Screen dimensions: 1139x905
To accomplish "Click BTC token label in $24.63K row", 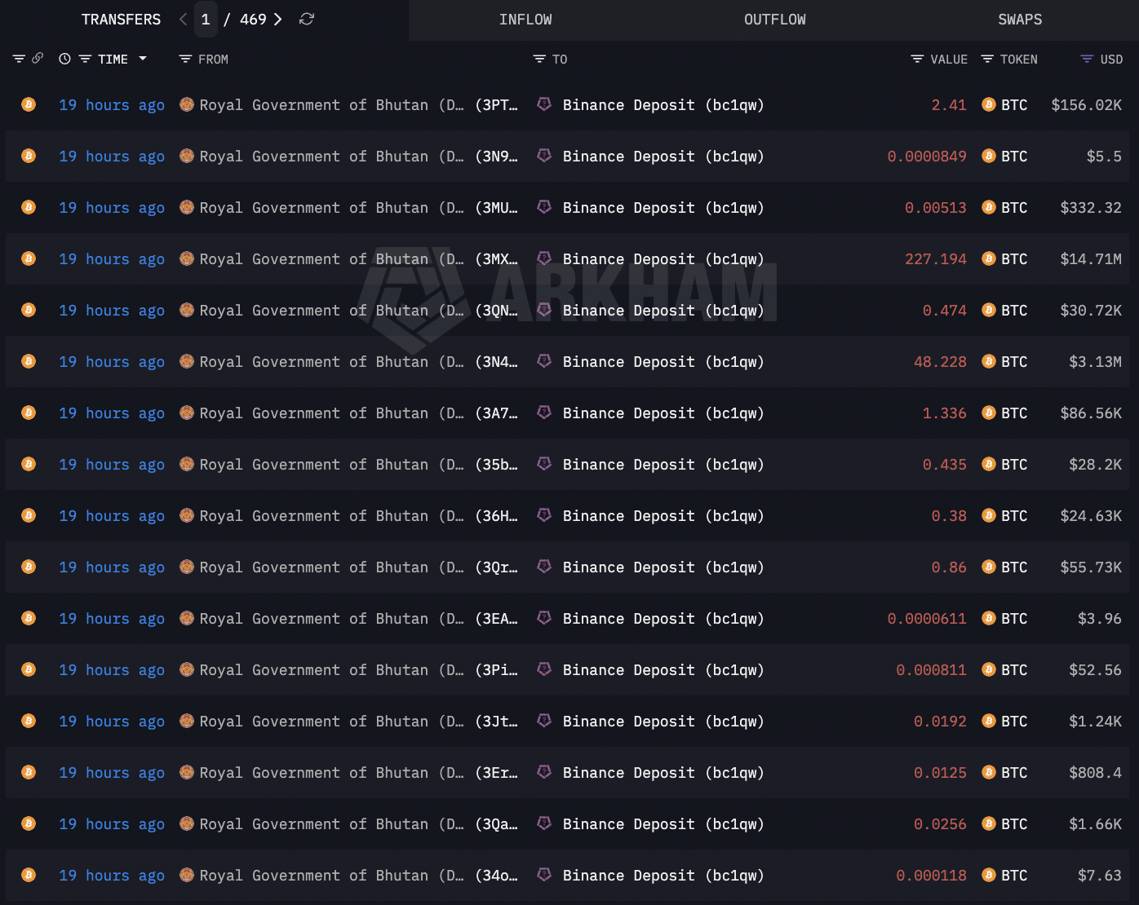I will point(1014,516).
